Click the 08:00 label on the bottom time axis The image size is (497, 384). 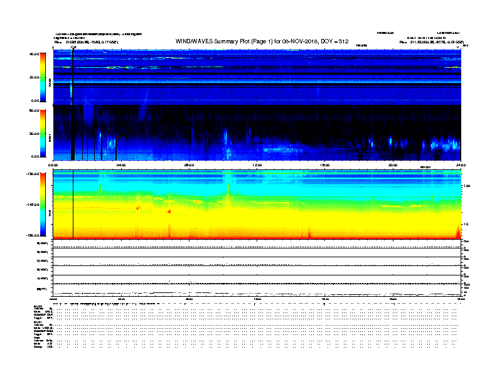(189, 299)
